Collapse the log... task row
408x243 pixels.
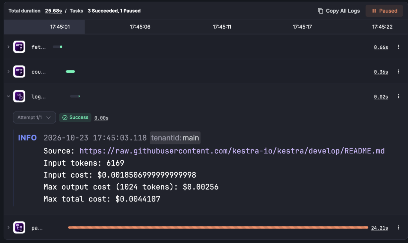pos(8,97)
